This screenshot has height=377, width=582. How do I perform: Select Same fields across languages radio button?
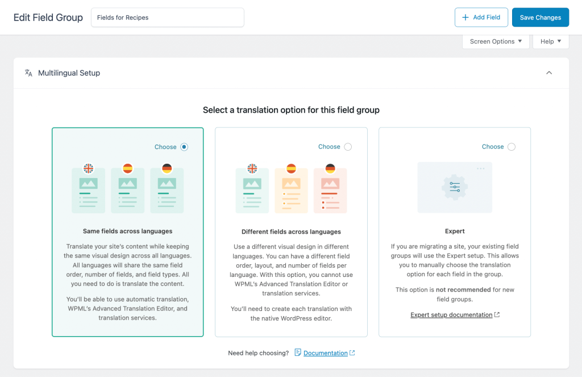(184, 147)
